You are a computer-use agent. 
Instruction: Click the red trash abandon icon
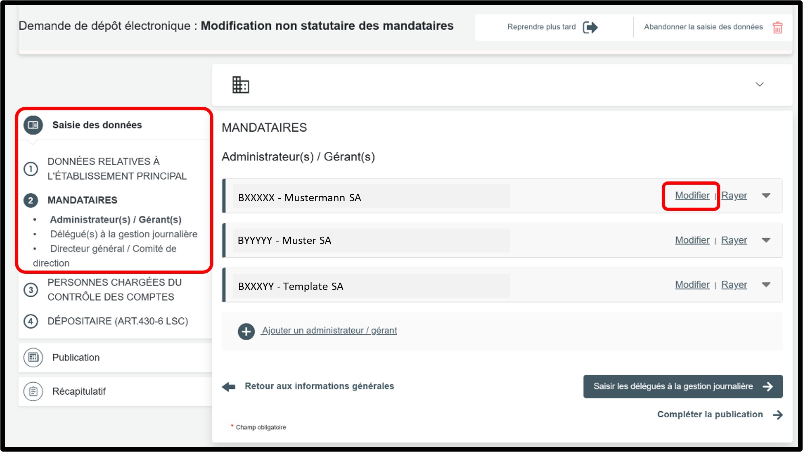coord(777,27)
